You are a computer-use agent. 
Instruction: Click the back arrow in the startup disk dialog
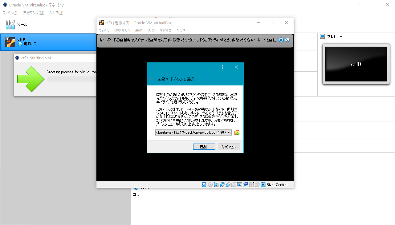pos(151,79)
